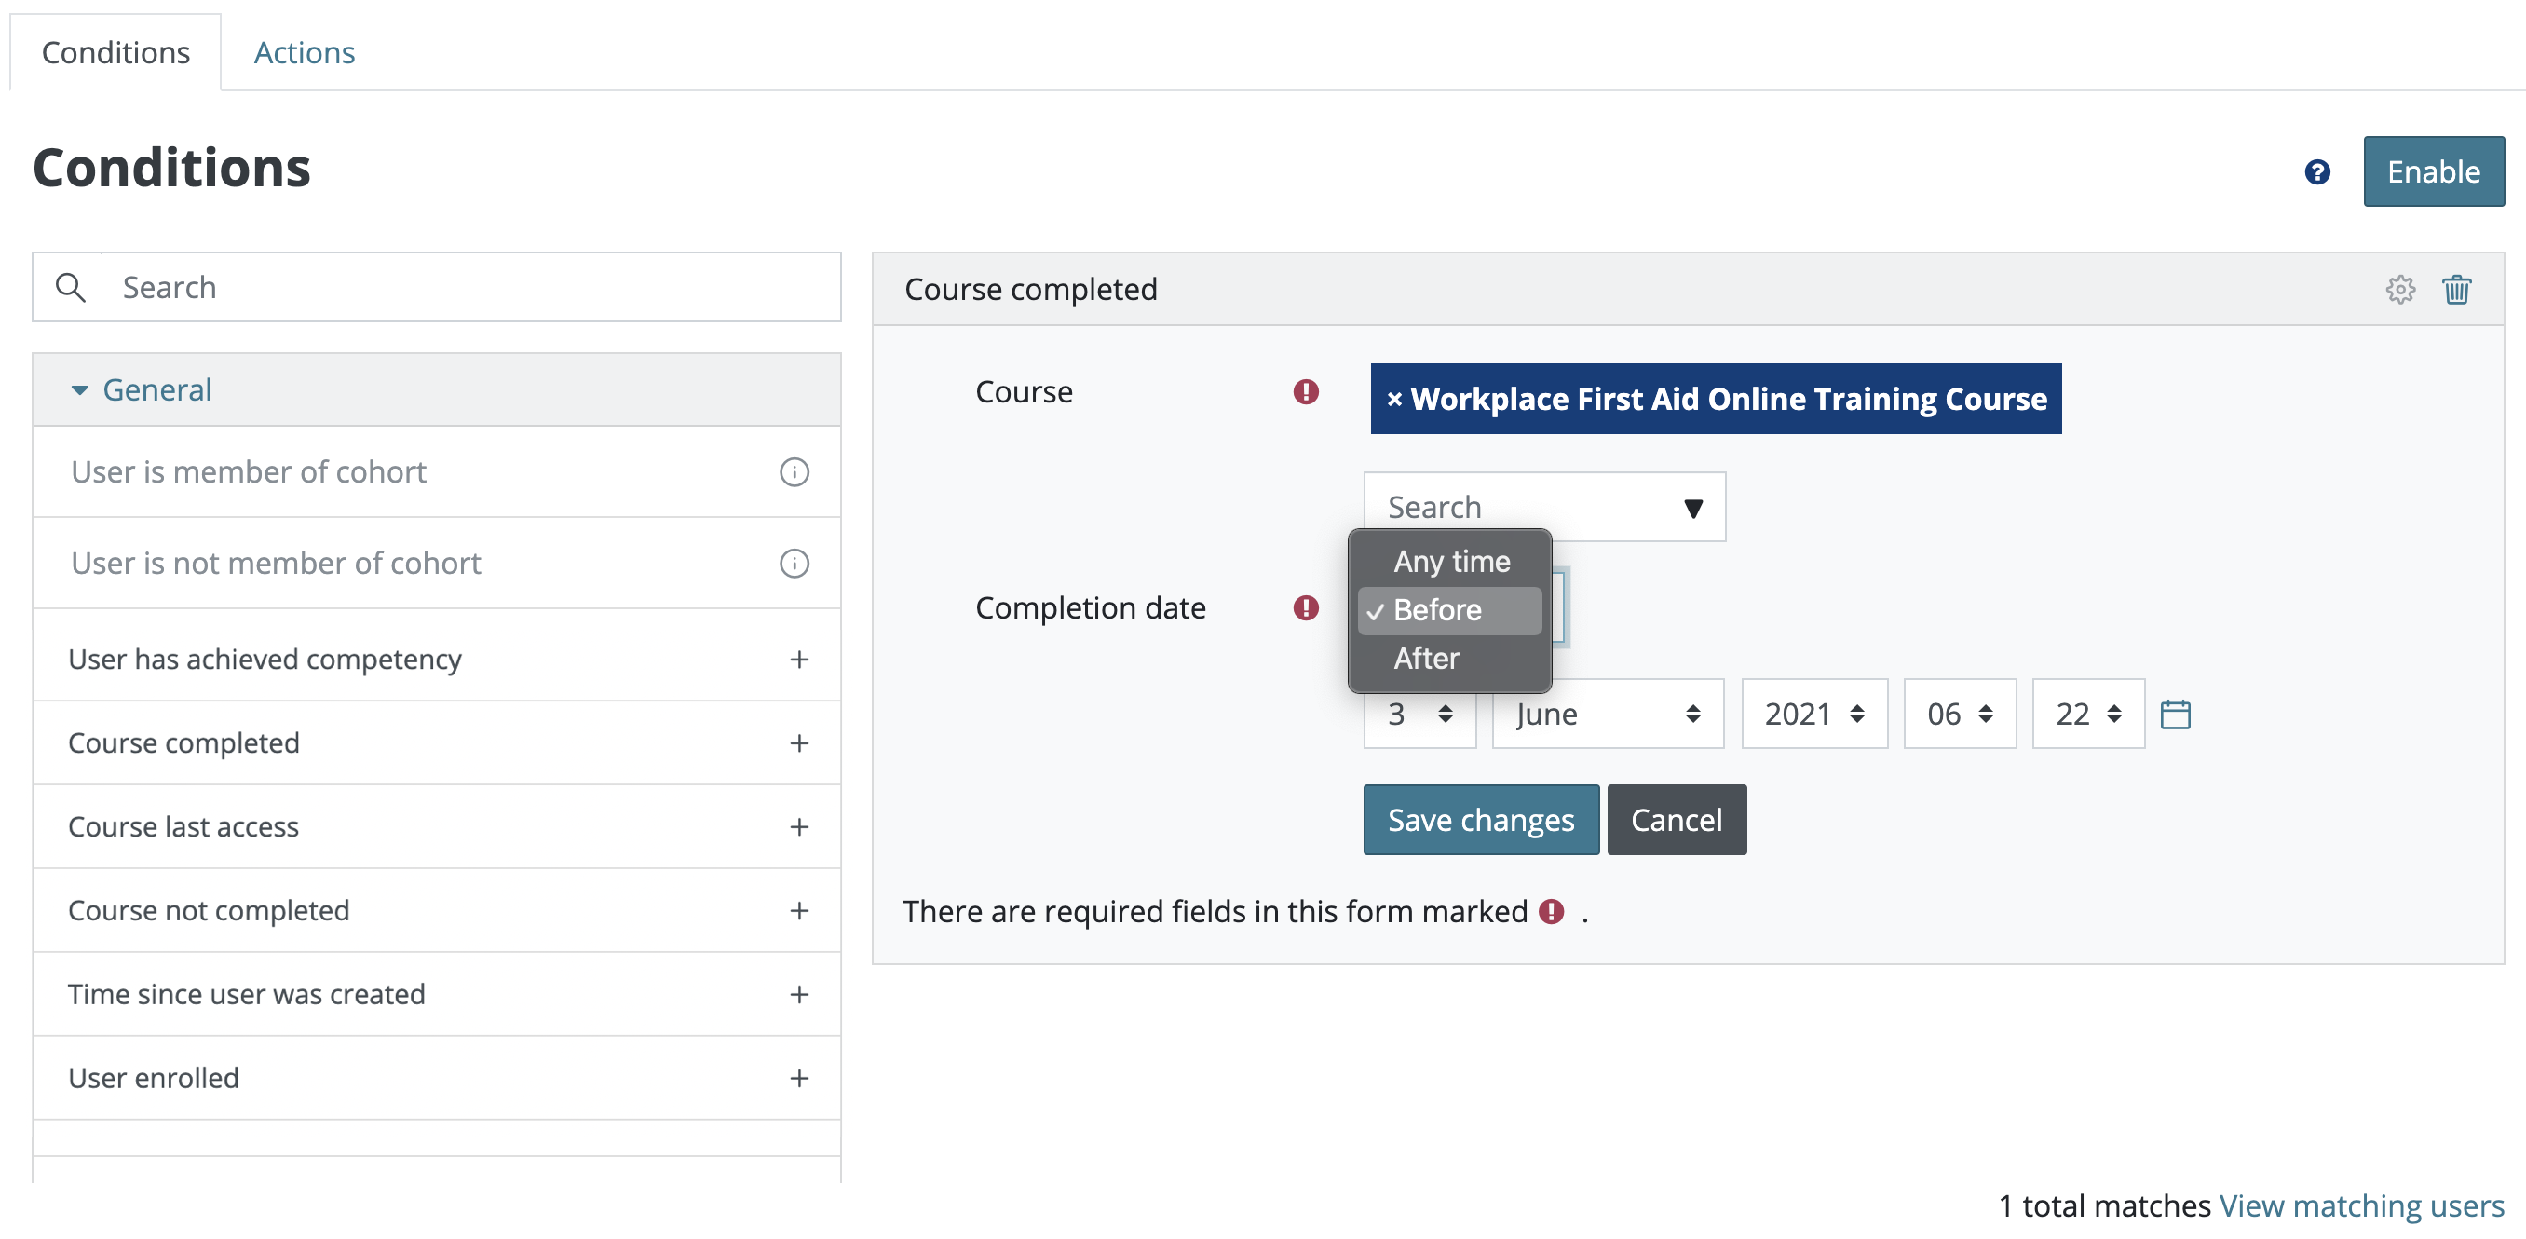This screenshot has height=1239, width=2526.
Task: Select the After option in dropdown list
Action: click(x=1426, y=659)
